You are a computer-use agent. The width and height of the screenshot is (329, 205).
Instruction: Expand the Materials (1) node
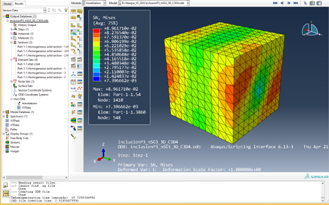pos(12,38)
